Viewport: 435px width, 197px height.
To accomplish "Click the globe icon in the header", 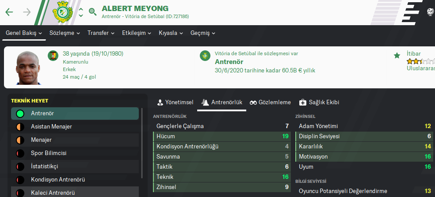I will (x=431, y=12).
